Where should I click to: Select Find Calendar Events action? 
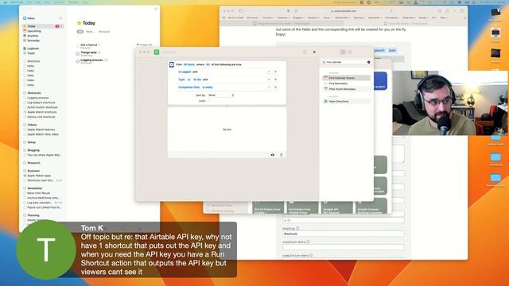346,78
